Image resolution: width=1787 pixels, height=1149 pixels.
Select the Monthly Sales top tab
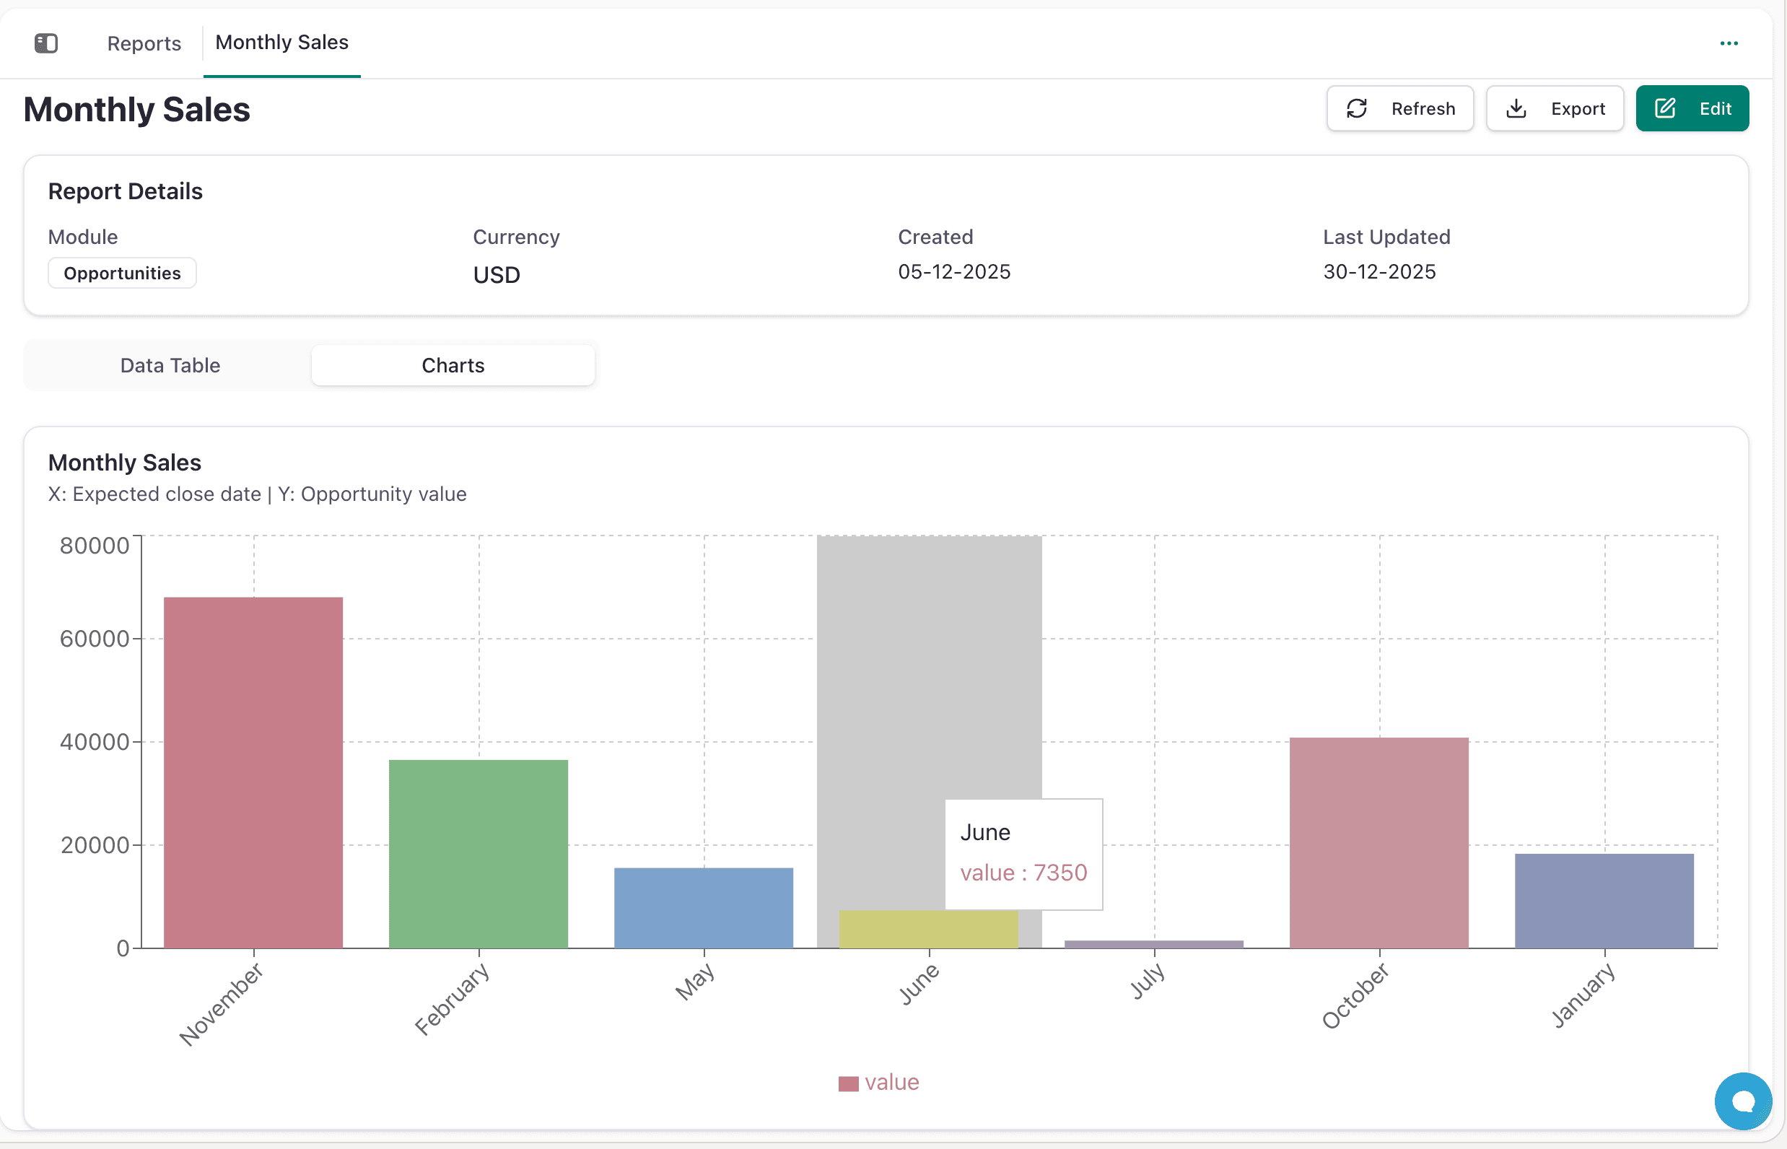(282, 43)
